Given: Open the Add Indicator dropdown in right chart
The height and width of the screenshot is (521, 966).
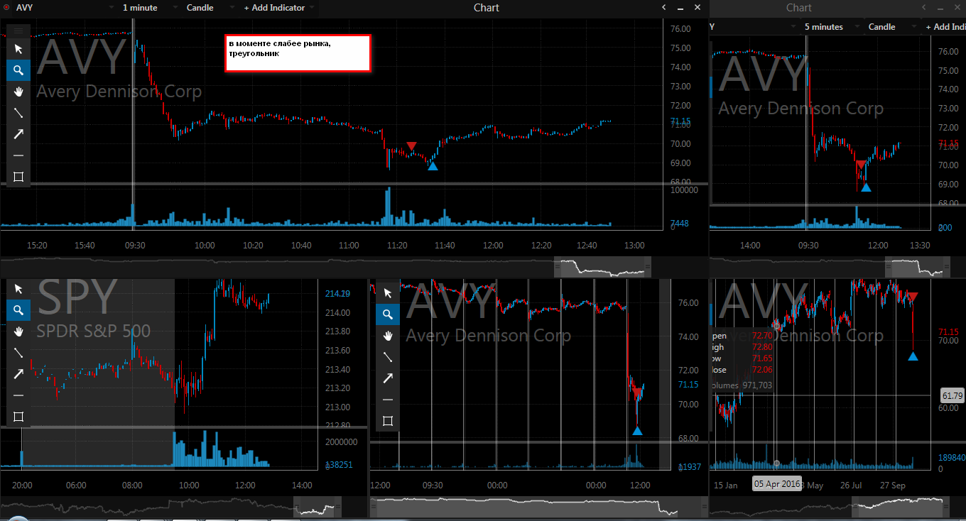Looking at the screenshot, I should tap(945, 27).
